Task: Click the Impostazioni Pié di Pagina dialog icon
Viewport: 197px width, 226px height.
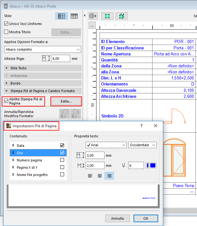Action: pos(9,126)
